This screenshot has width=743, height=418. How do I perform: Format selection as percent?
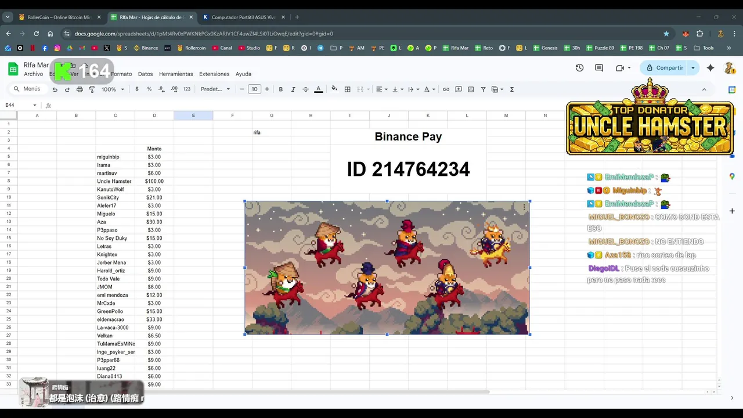click(x=149, y=89)
